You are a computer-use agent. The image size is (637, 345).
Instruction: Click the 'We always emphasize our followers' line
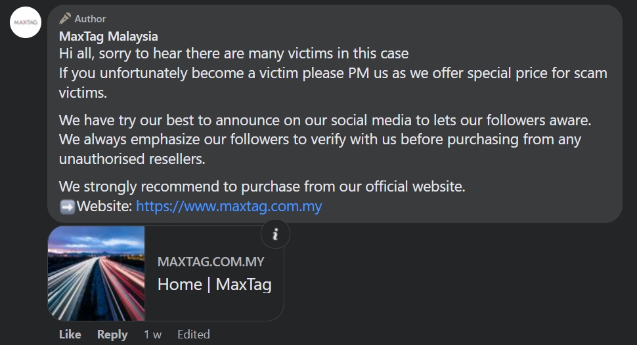(320, 140)
